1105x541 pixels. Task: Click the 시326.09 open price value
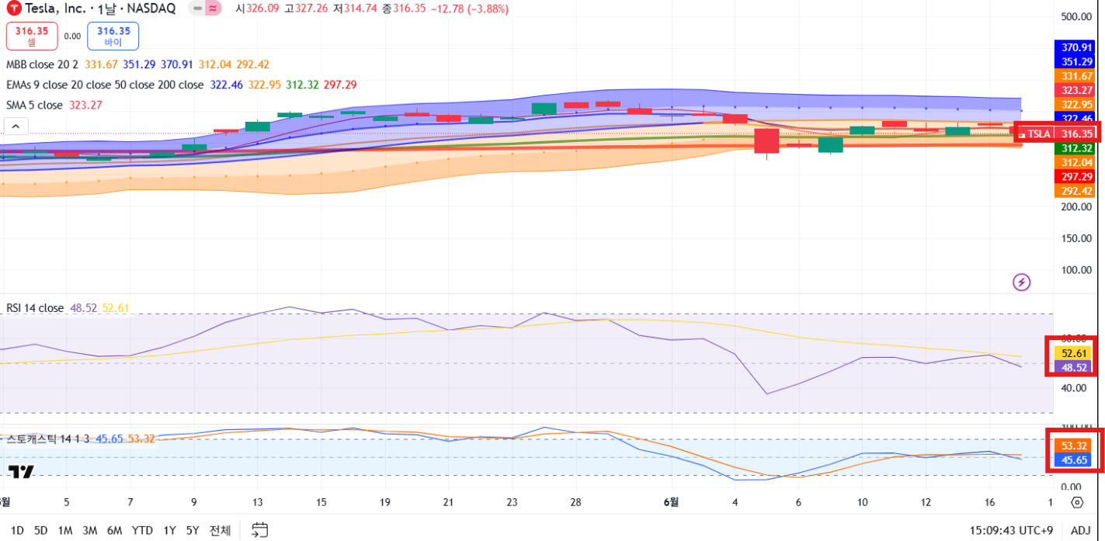coord(257,9)
